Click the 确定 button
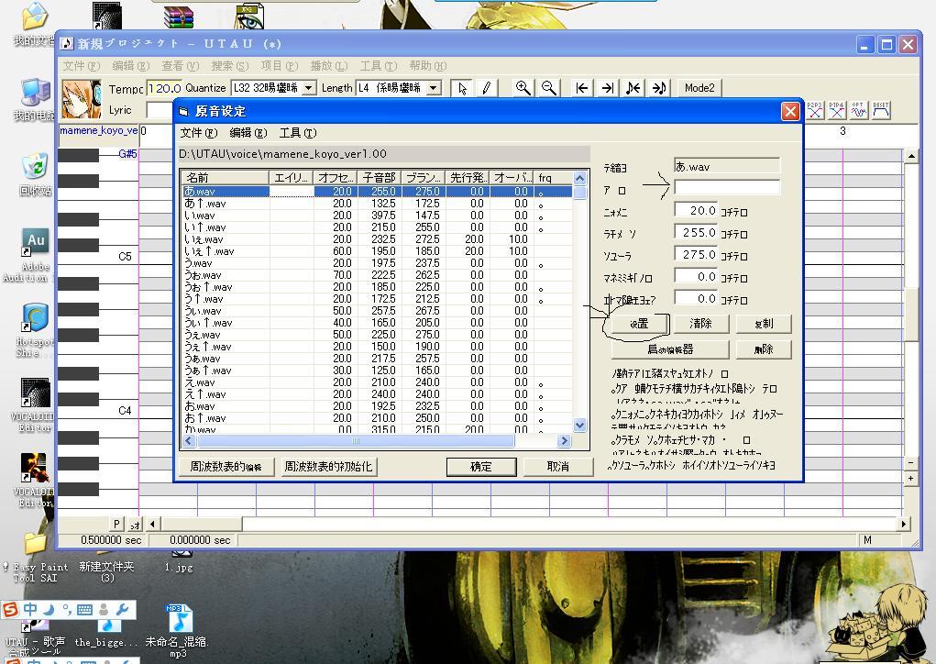The image size is (936, 664). point(481,466)
